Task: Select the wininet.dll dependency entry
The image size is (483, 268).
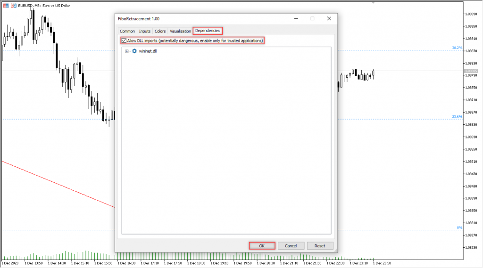Action: (148, 51)
